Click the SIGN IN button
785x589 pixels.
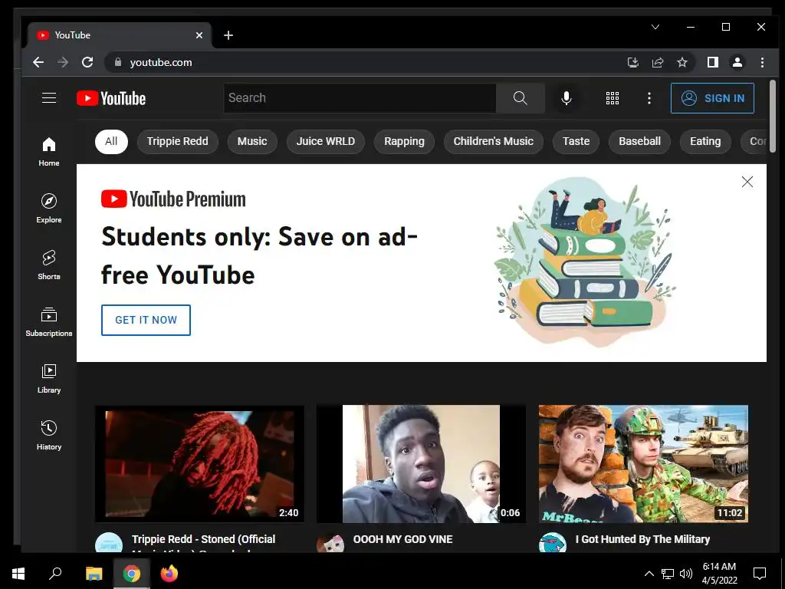coord(712,98)
